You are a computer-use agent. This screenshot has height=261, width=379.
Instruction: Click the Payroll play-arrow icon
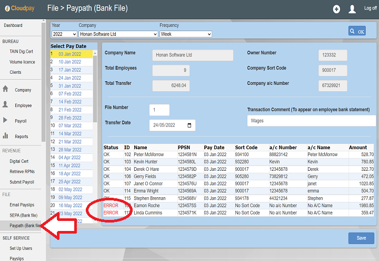coord(6,120)
